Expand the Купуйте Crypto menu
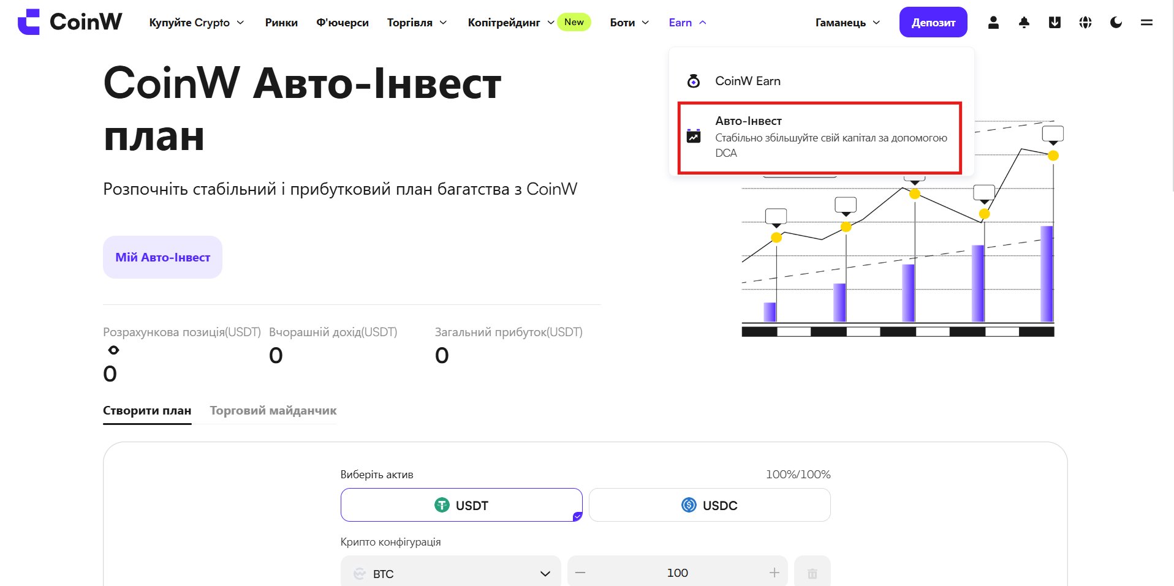1174x586 pixels. click(197, 23)
